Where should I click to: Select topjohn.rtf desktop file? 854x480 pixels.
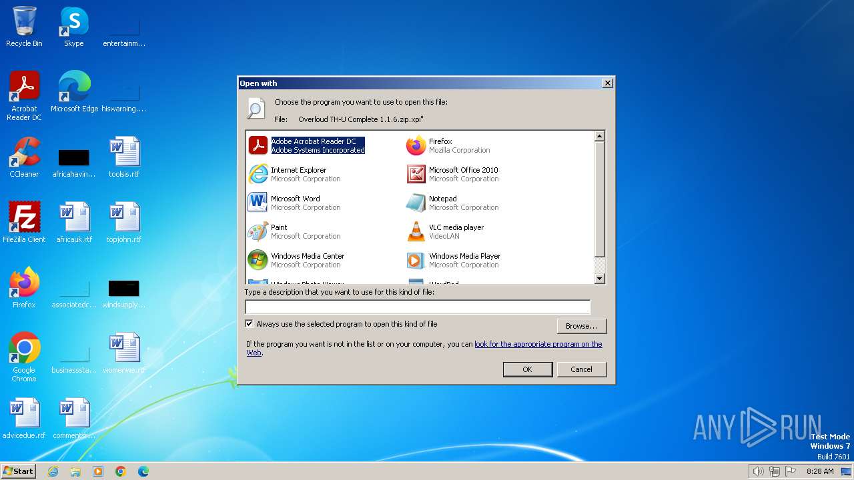[124, 223]
